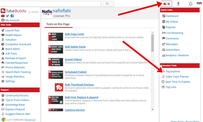Open the notifications bell icon
203x122 pixels.
coord(190,4)
